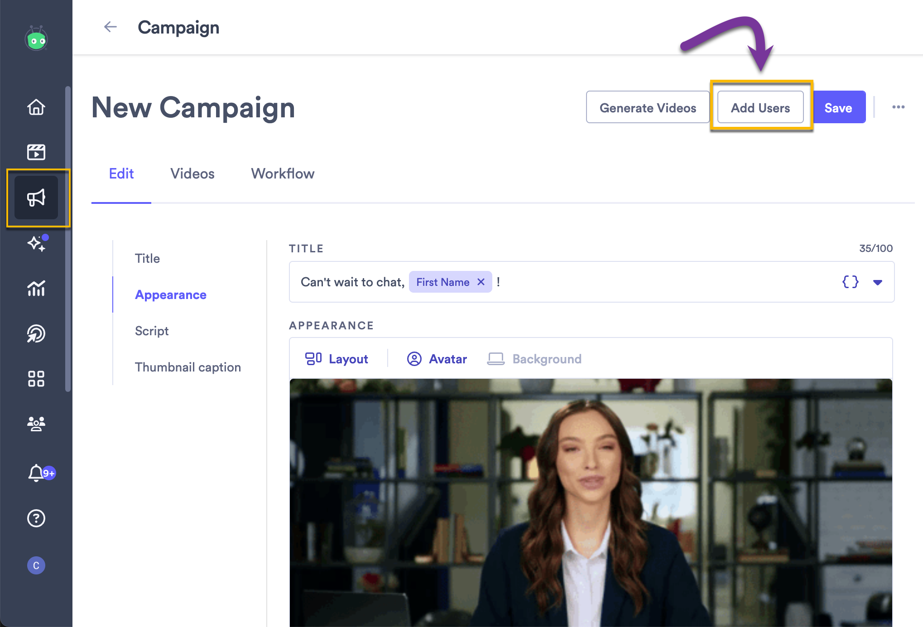This screenshot has width=923, height=627.
Task: Expand the title variable dropdown arrow
Action: pyautogui.click(x=878, y=282)
